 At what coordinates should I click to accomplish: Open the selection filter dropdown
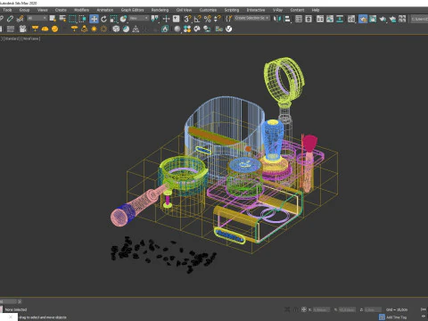click(37, 19)
